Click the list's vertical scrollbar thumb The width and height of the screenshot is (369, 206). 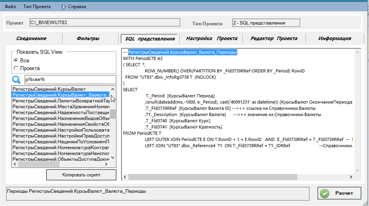[113, 114]
